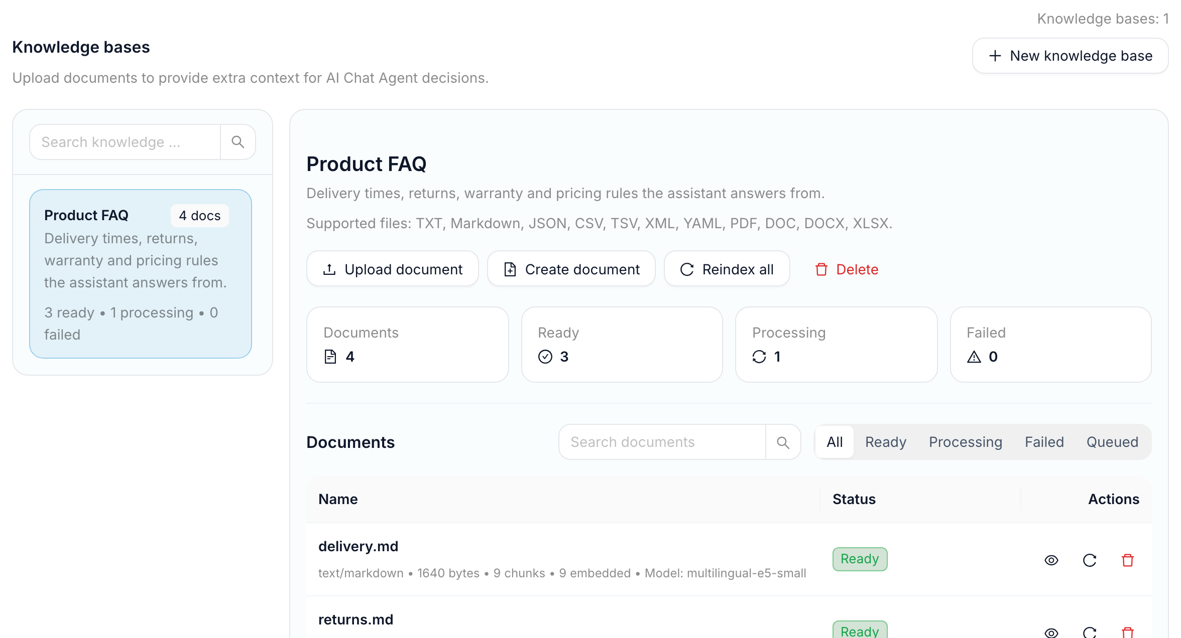Focus the Search documents input field
This screenshot has width=1181, height=638.
(662, 442)
